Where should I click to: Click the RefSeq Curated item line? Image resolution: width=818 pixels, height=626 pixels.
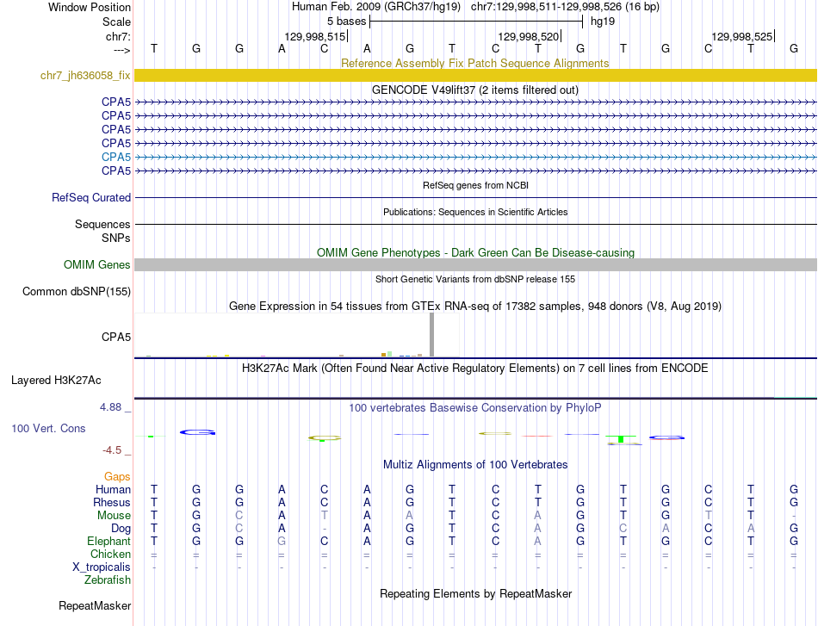click(475, 198)
